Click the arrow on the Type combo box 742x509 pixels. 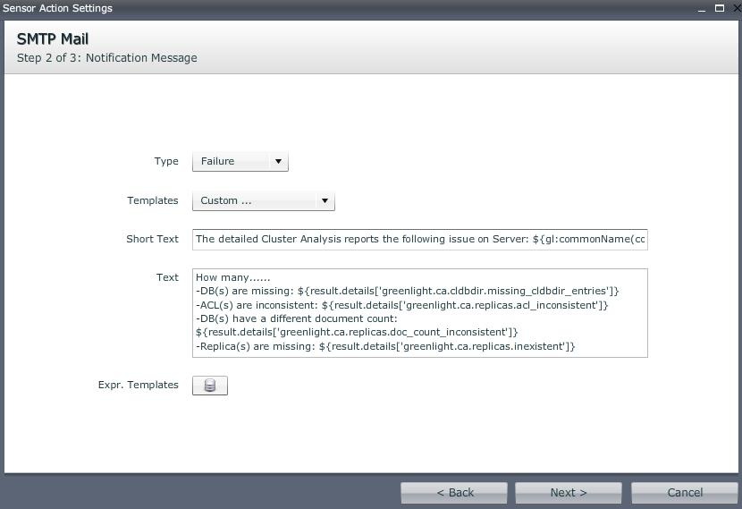tap(278, 162)
